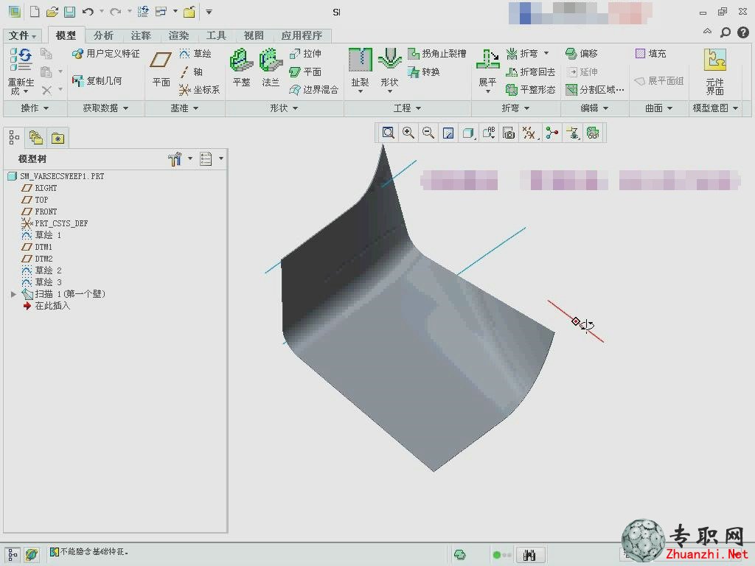Select PRT_CSYS_DEF in the model tree
755x566 pixels.
coord(55,223)
